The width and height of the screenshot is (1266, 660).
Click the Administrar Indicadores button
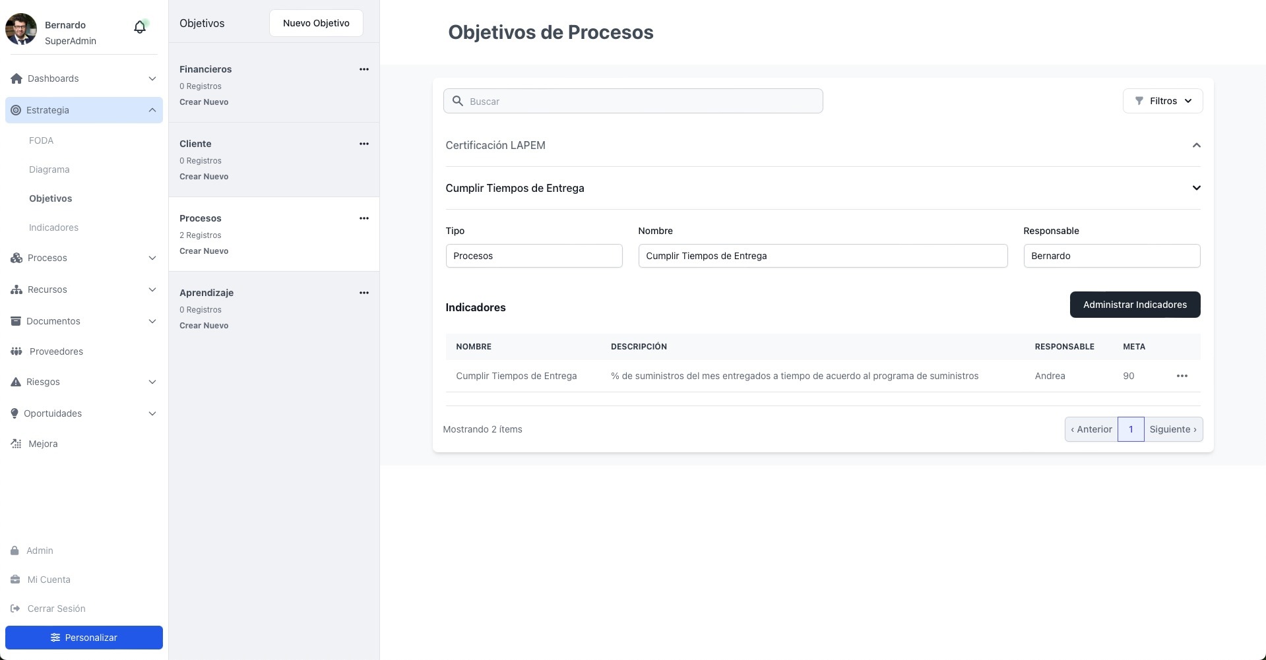1134,305
